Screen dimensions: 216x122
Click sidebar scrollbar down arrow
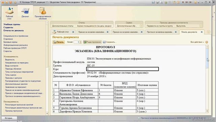[x=47, y=114]
